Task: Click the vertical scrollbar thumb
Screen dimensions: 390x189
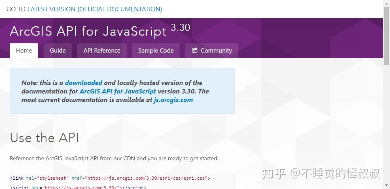Action: (386, 36)
